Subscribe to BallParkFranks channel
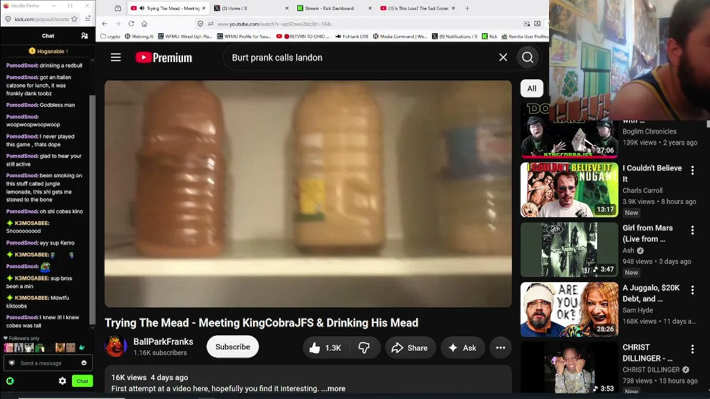Viewport: 710px width, 399px height. pos(232,347)
